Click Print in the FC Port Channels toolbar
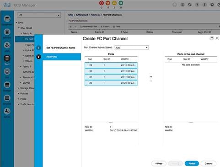The height and width of the screenshot is (167, 220). 117,27
